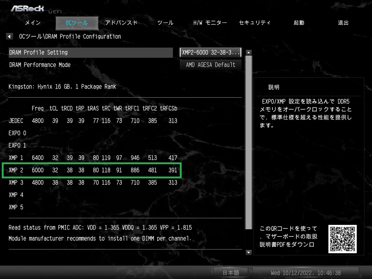Select the OCツール tab

click(x=77, y=23)
